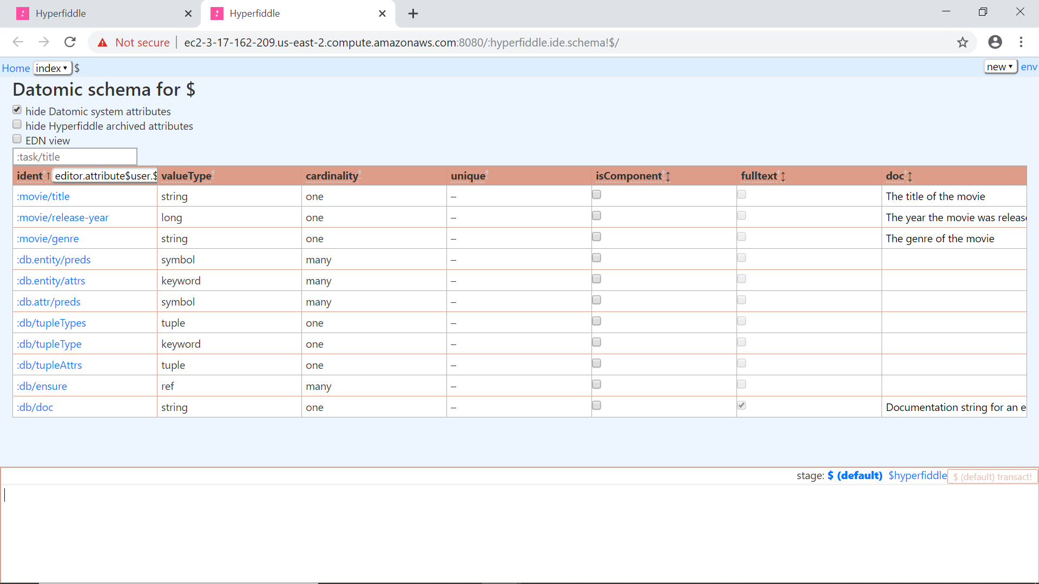Enable the EDN view checkbox
The image size is (1039, 584).
[17, 139]
